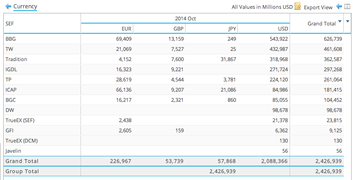Click the Grand Total row label
Image resolution: width=353 pixels, height=180 pixels.
point(22,161)
